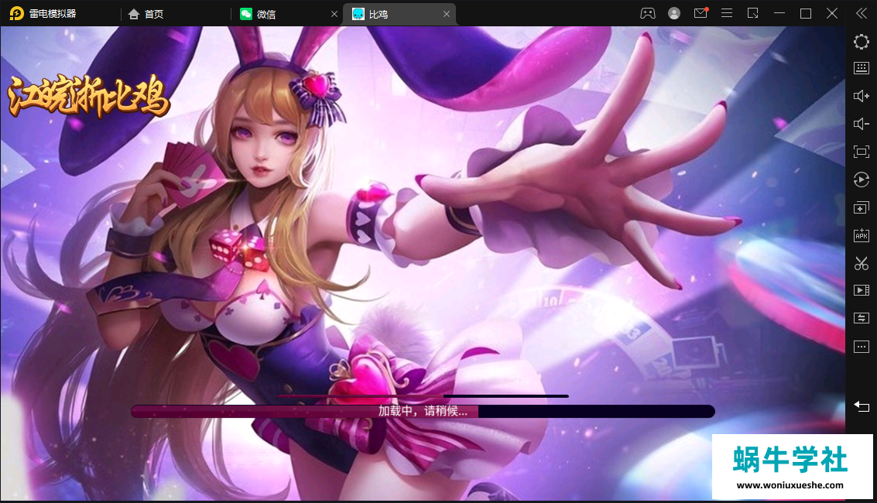Open the multi-instance manager icon
Screen dimensions: 877x503
[861, 207]
